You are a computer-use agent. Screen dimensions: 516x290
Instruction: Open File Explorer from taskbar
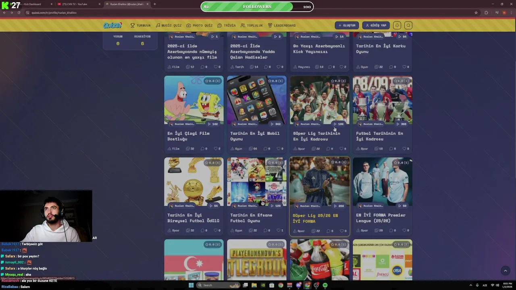coord(254,285)
